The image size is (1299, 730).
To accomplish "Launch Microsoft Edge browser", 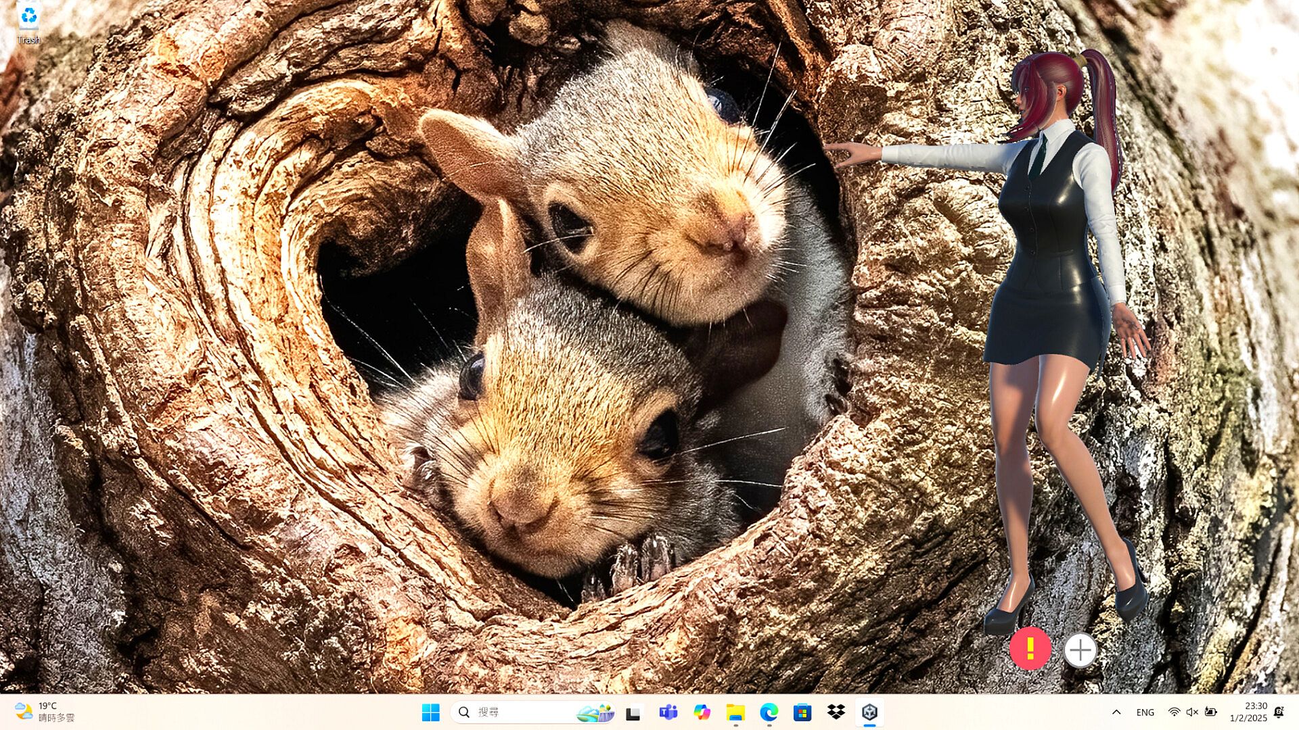I will (x=769, y=712).
